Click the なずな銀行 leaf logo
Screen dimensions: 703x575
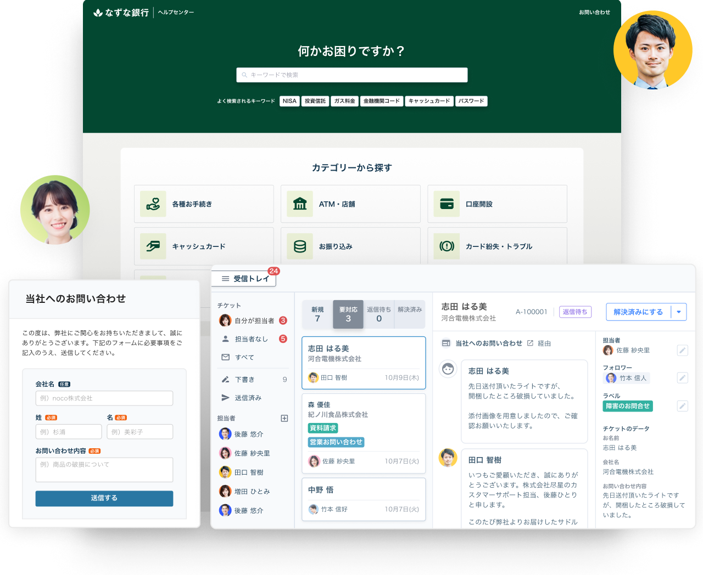coord(98,12)
